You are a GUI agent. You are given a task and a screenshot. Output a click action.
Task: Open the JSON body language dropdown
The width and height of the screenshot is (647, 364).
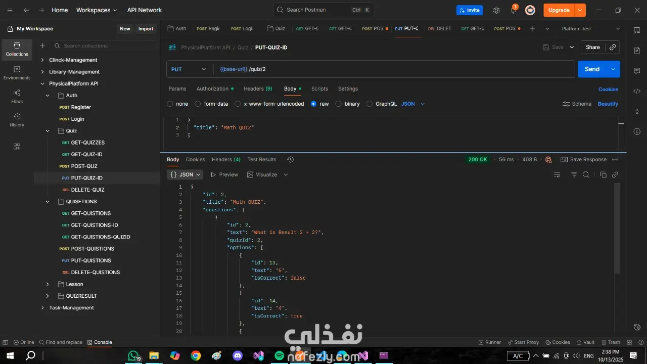tap(413, 104)
